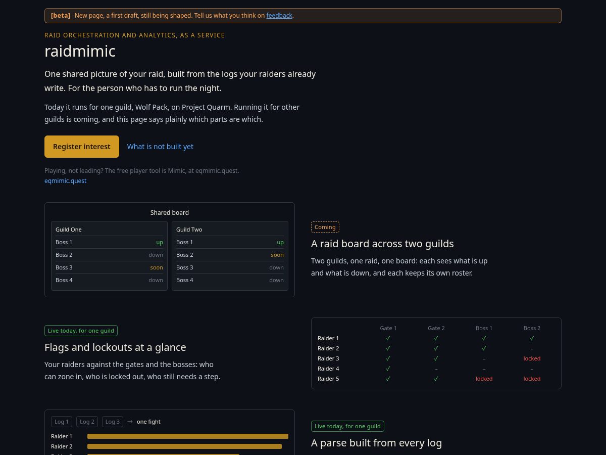Visit the eqmimic.quest link
This screenshot has width=606, height=455.
[x=65, y=181]
